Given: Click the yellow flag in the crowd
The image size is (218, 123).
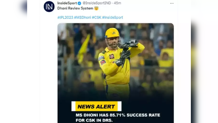Looking at the screenshot, I should pyautogui.click(x=84, y=49).
